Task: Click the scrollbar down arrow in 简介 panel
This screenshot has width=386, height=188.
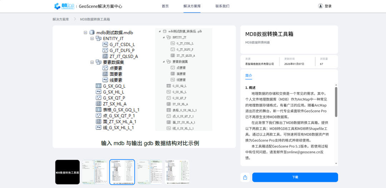Action: [x=336, y=163]
